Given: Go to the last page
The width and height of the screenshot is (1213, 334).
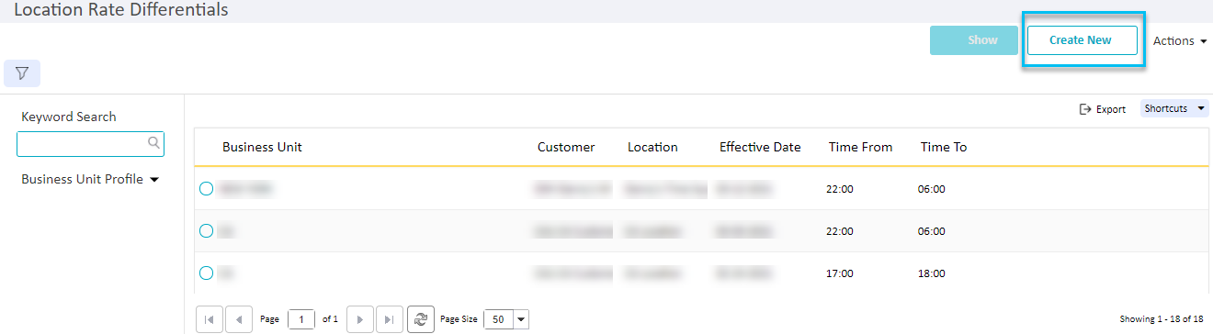Looking at the screenshot, I should 390,319.
